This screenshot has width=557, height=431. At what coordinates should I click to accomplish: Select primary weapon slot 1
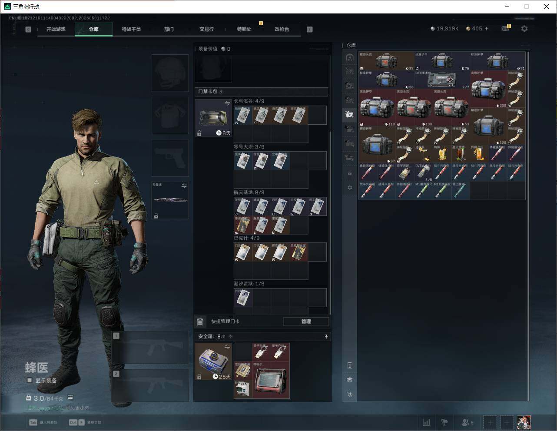(150, 348)
